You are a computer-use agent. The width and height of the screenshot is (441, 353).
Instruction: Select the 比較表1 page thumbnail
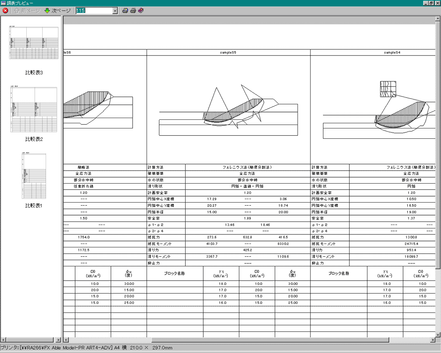coord(34,176)
